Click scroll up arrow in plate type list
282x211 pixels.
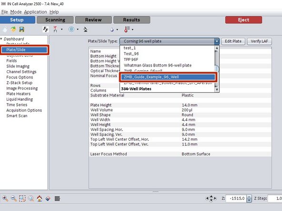pyautogui.click(x=217, y=48)
